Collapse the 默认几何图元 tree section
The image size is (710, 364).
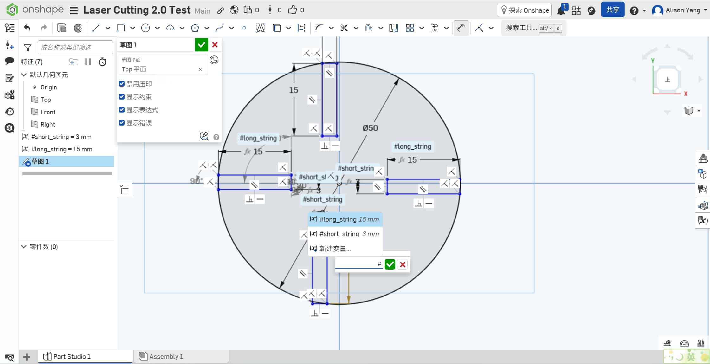24,75
